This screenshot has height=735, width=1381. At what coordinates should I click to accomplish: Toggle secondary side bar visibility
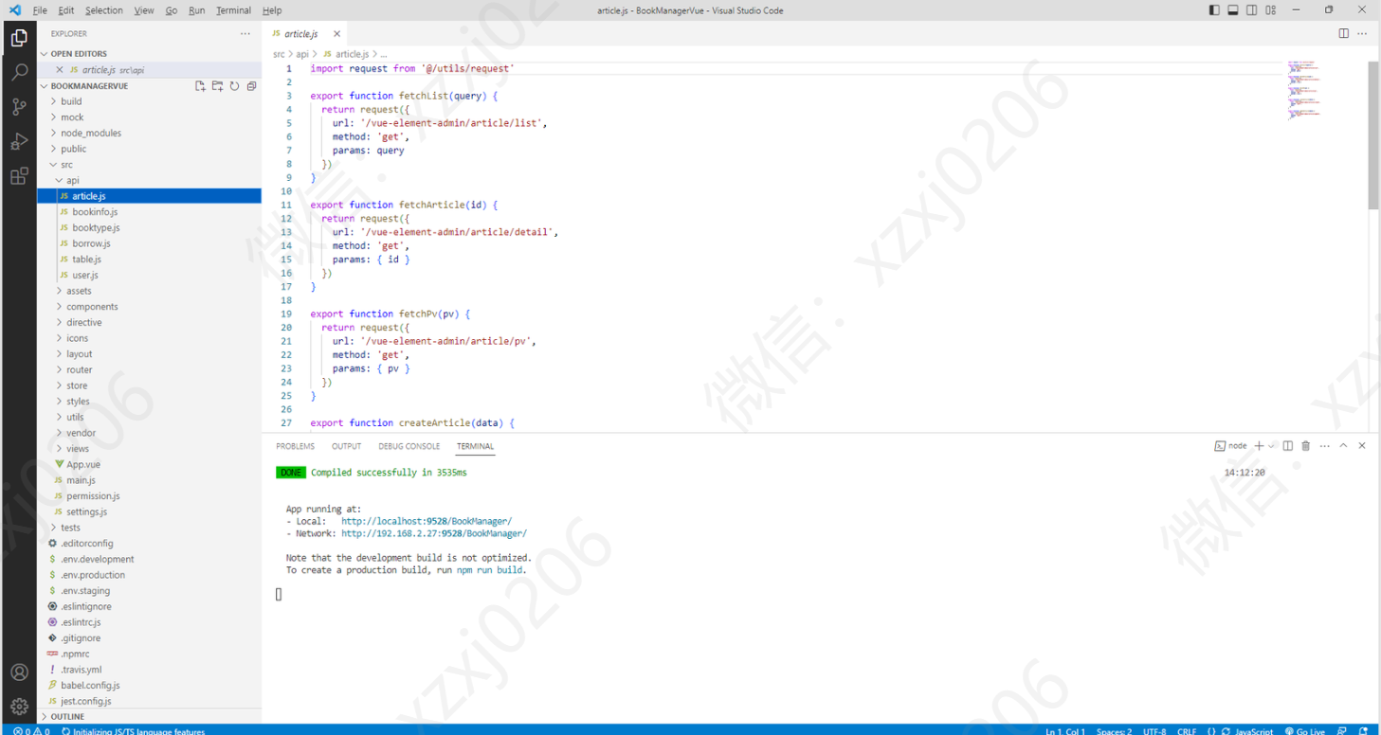coord(1251,10)
